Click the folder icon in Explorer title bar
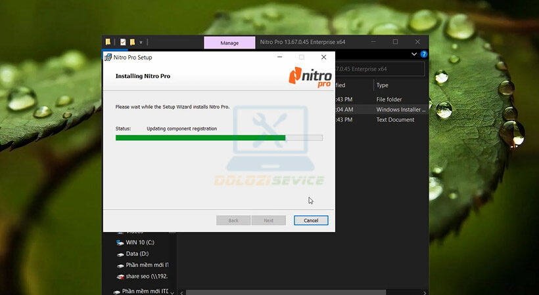The height and width of the screenshot is (295, 539). point(108,42)
